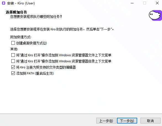Cancel installation via 取消 button

(150, 121)
